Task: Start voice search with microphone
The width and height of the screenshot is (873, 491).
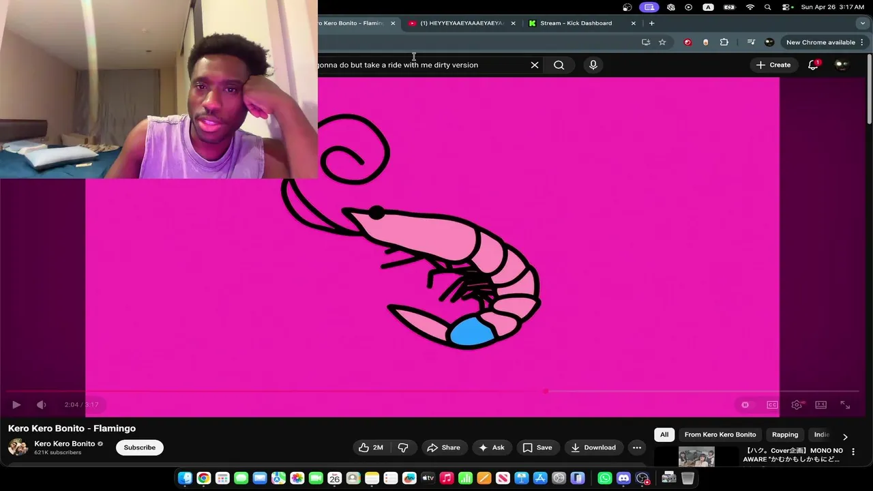Action: click(593, 65)
